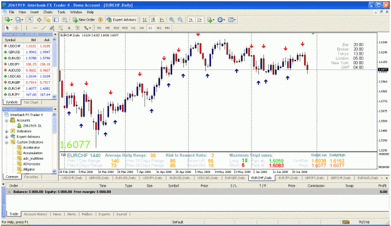Click the New Order button
Screen dimensions: 391x226
pyautogui.click(x=84, y=19)
